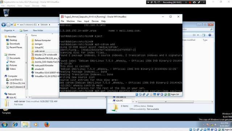Click Date modified column header in right window
The height and width of the screenshot is (131, 232).
[x=189, y=40]
